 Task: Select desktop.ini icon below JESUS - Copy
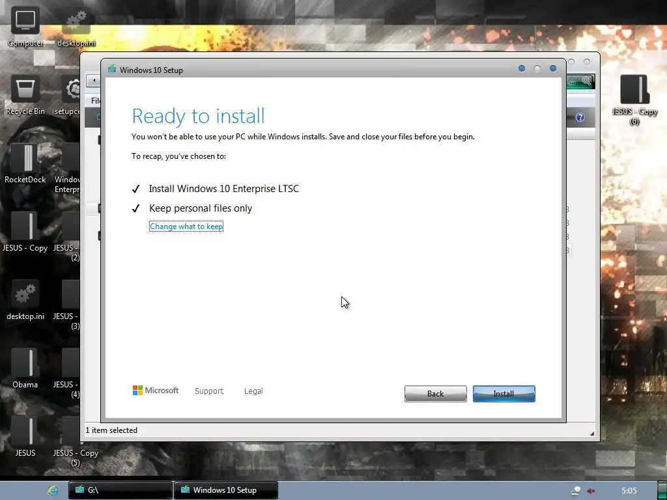25,300
